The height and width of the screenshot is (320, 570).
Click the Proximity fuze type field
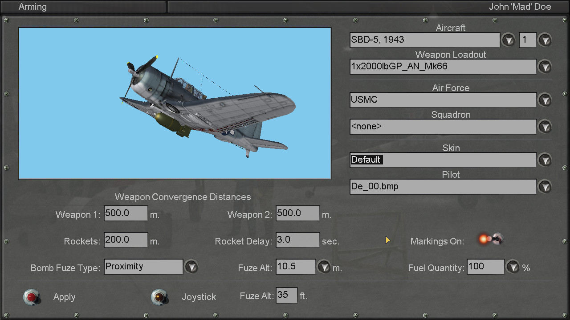point(143,267)
